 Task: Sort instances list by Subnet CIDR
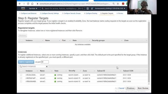[135, 71]
